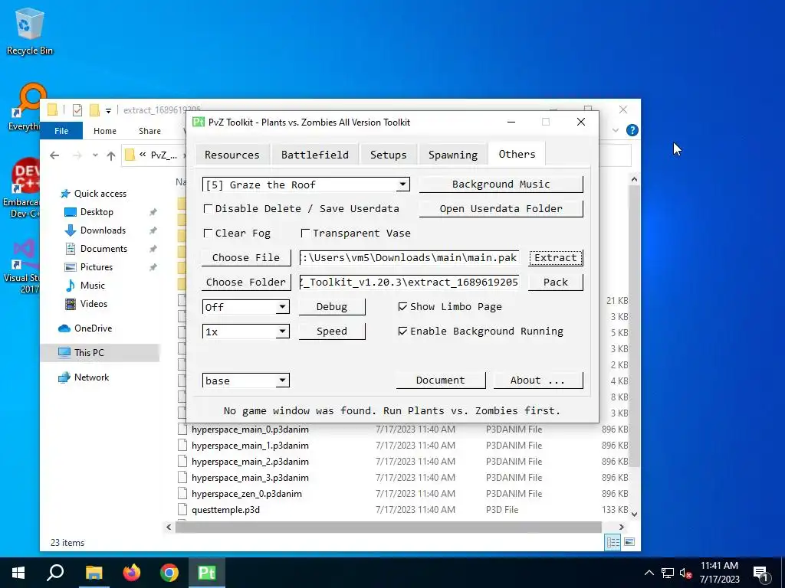This screenshot has height=588, width=785.
Task: Open Explorer Home ribbon tab
Action: [104, 131]
